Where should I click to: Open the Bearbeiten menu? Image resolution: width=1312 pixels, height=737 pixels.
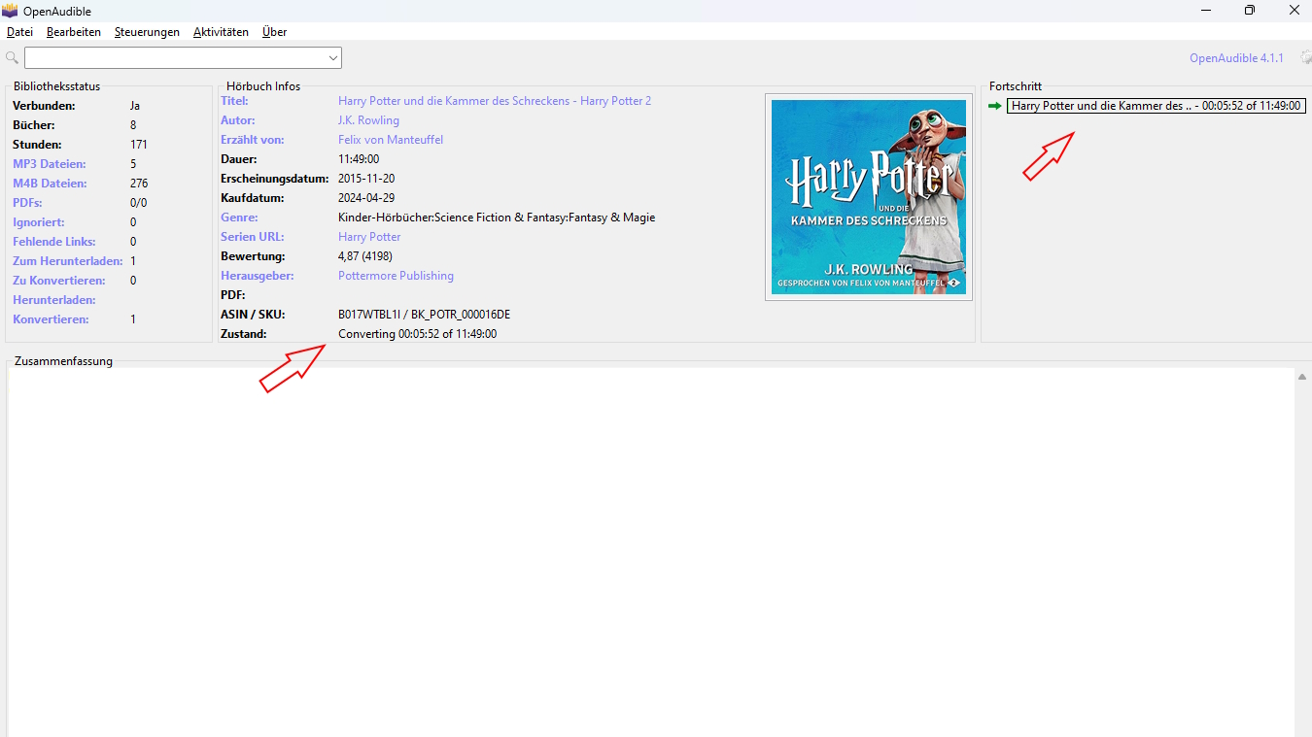(x=74, y=32)
